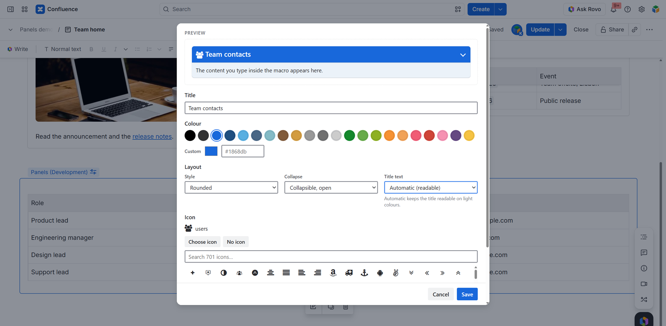Click the Title input field
This screenshot has width=666, height=326.
[331, 108]
